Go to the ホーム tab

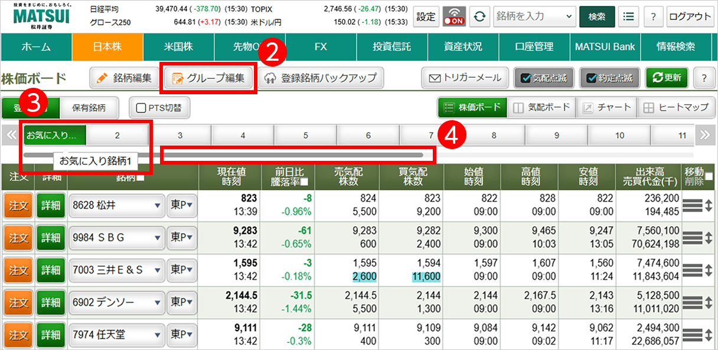coord(37,47)
